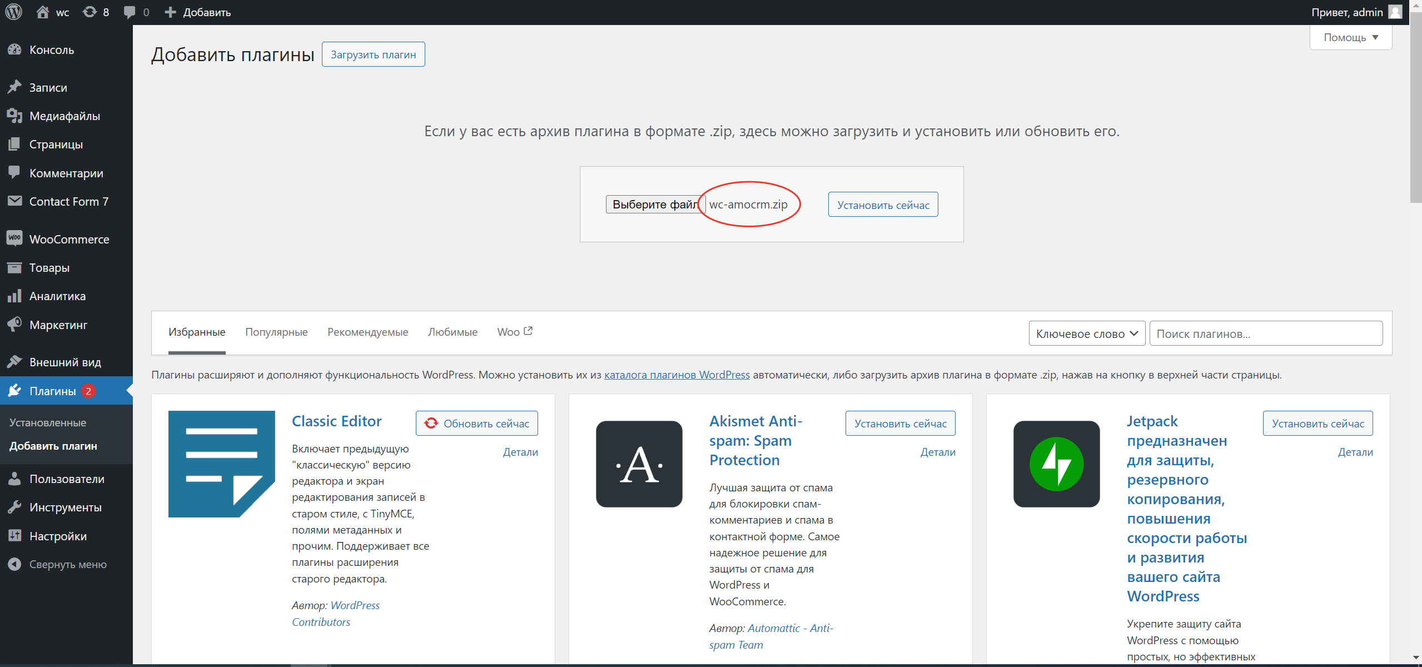This screenshot has width=1422, height=667.
Task: Check the 8 pending updates icon
Action: [x=95, y=12]
